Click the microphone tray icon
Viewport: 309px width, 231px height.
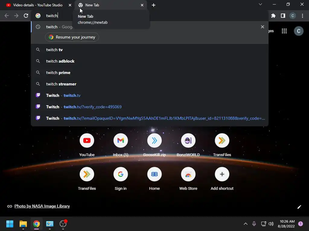click(x=254, y=223)
